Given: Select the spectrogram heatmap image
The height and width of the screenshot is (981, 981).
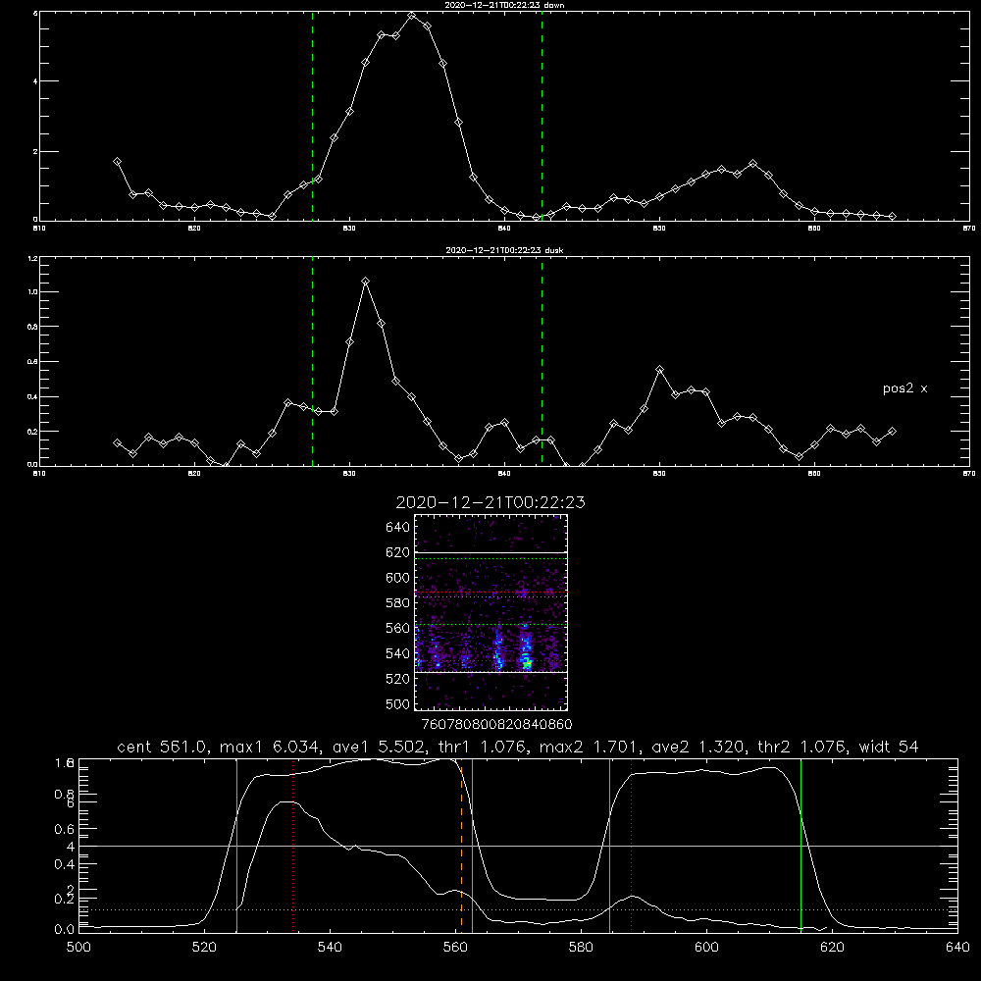Looking at the screenshot, I should (x=490, y=612).
